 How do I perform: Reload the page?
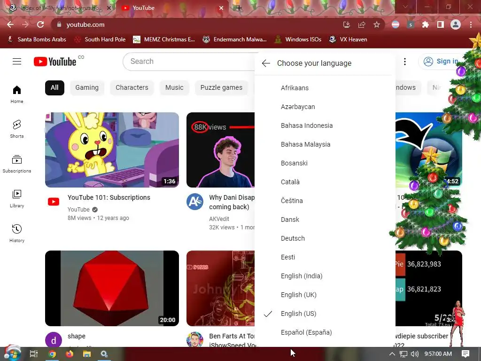pyautogui.click(x=40, y=24)
